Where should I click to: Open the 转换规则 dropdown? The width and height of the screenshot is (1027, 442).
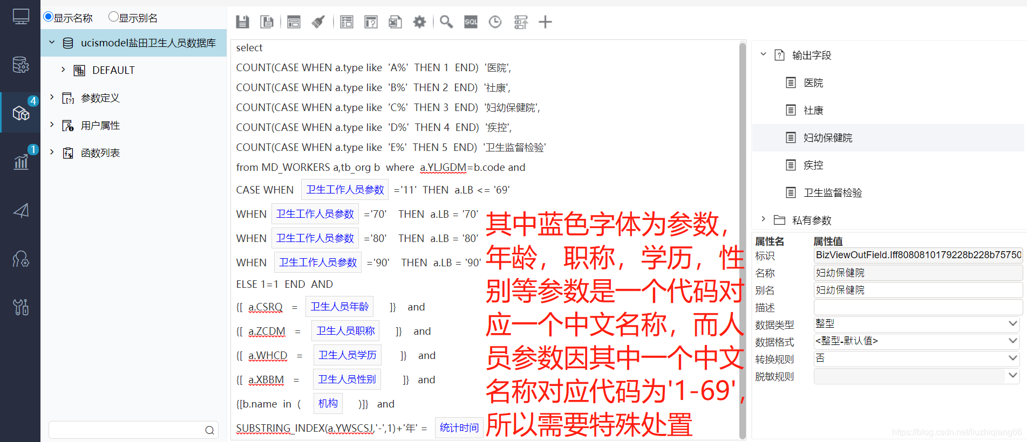click(1012, 358)
